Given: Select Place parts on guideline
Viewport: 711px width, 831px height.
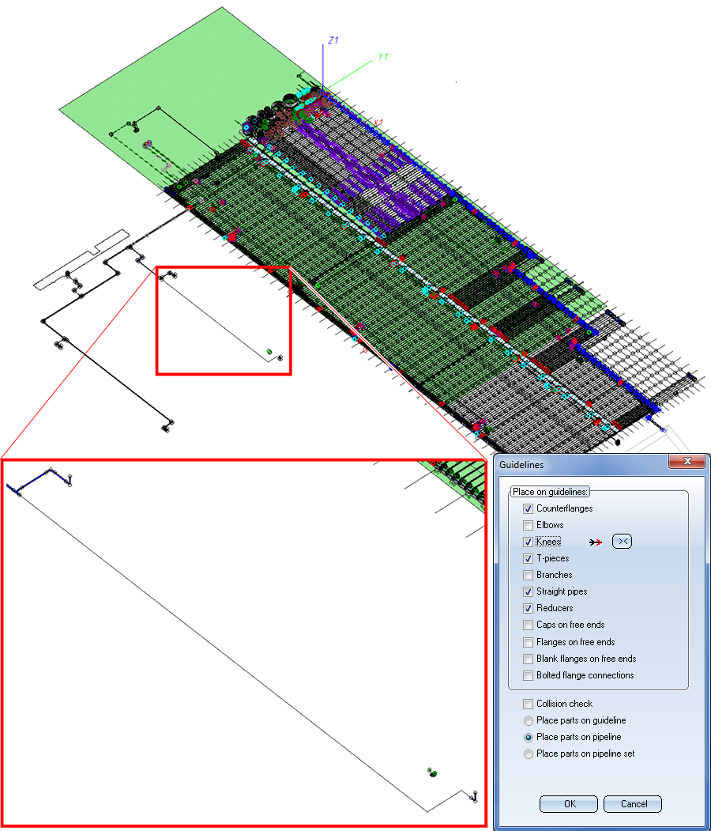Looking at the screenshot, I should point(528,721).
